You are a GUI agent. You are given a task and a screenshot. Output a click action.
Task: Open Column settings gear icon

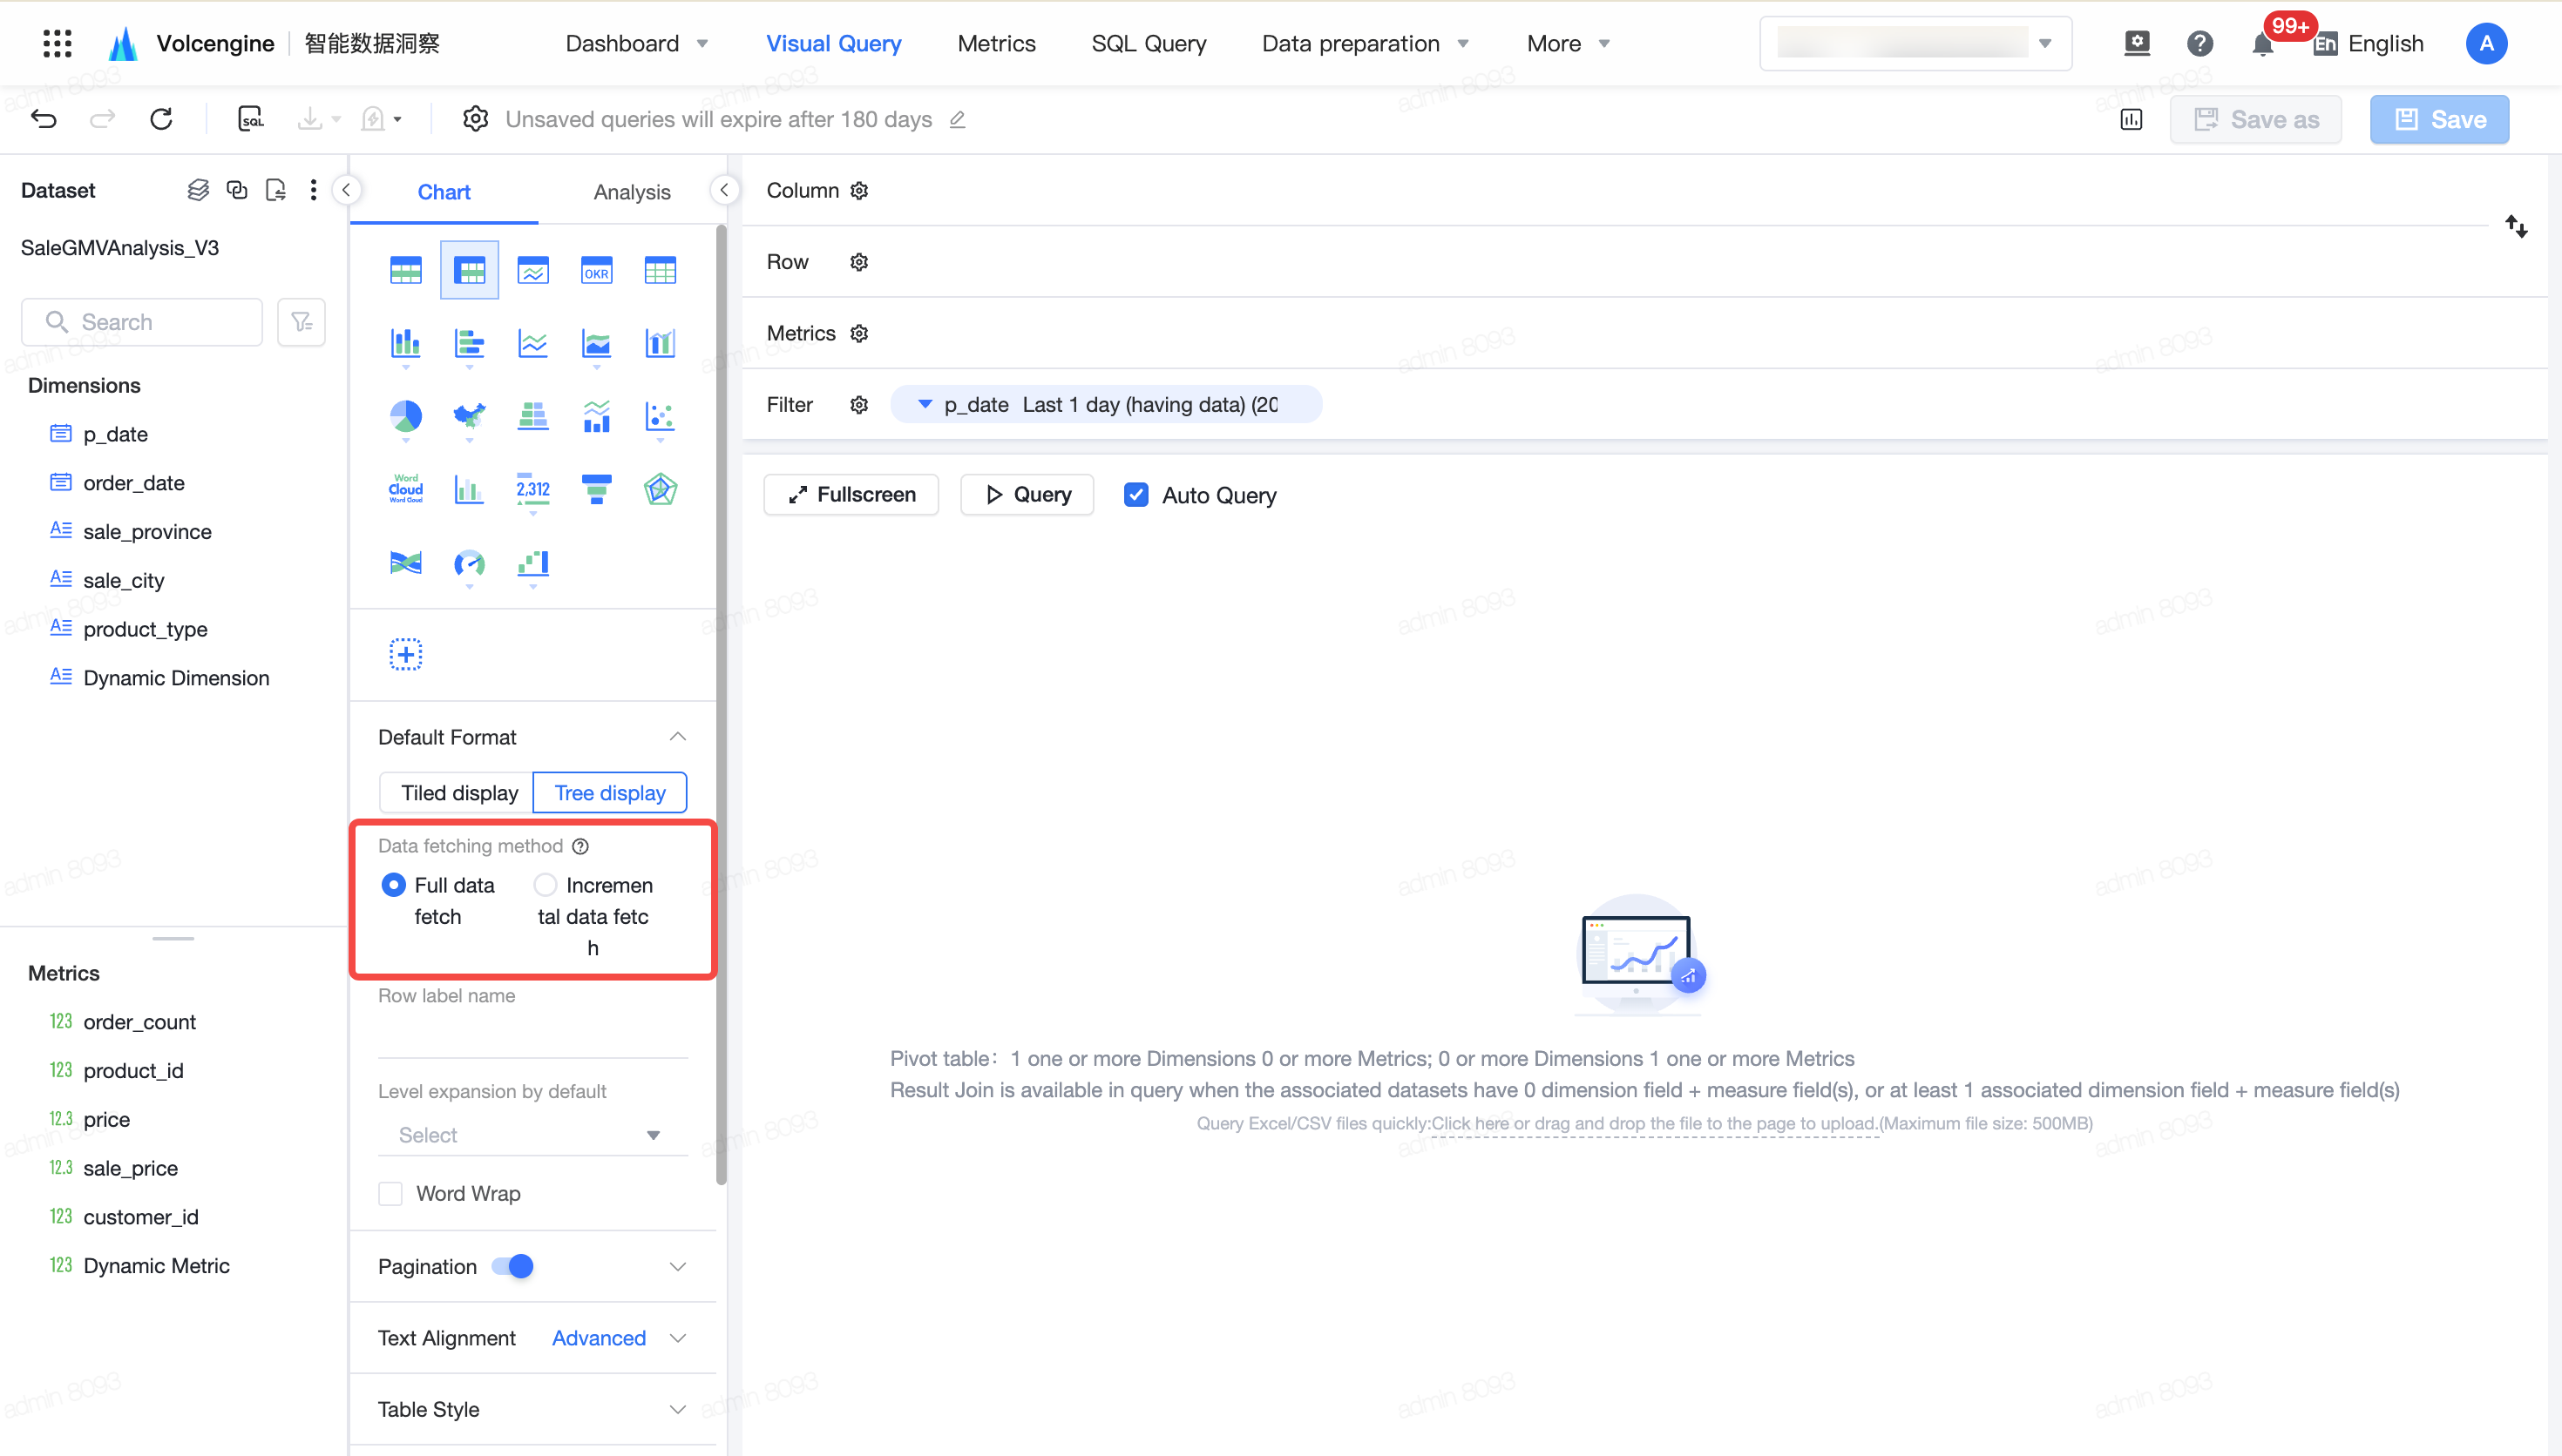pyautogui.click(x=859, y=190)
